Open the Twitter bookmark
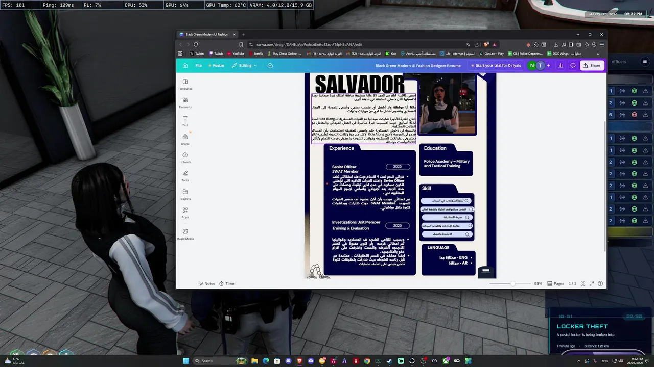This screenshot has width=654, height=367. [x=197, y=53]
